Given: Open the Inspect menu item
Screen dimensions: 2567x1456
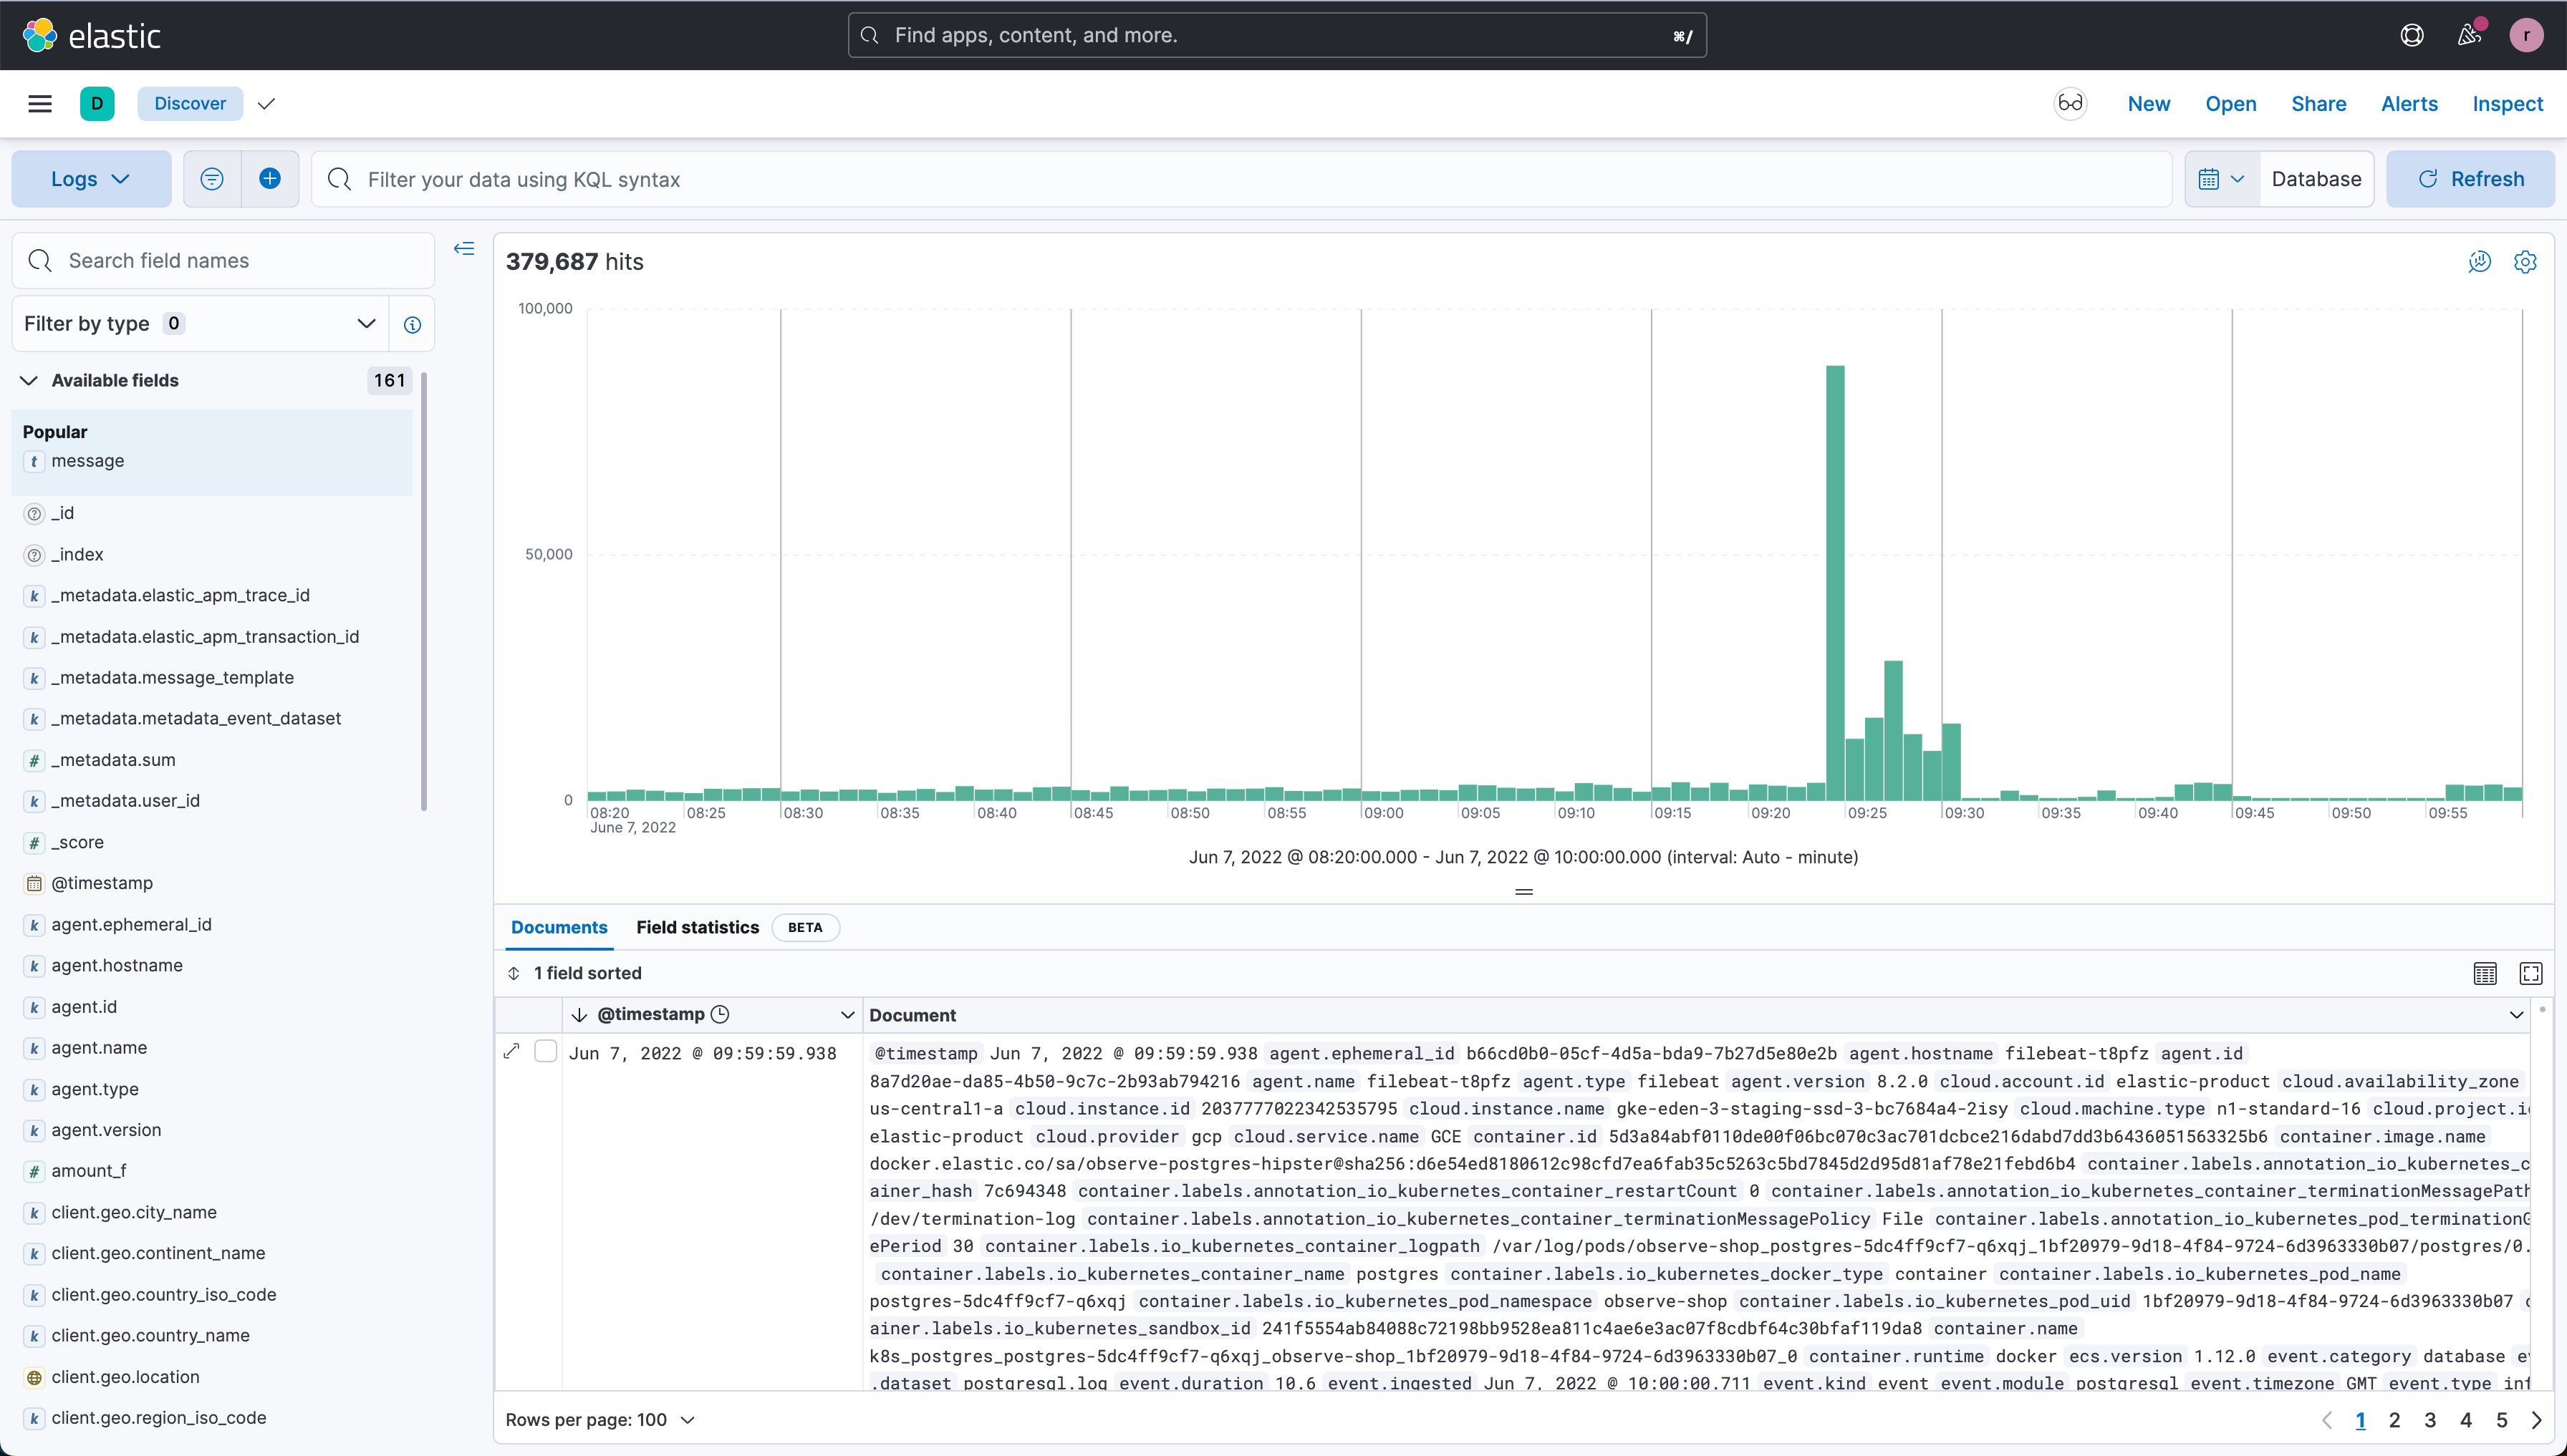Looking at the screenshot, I should (2507, 104).
